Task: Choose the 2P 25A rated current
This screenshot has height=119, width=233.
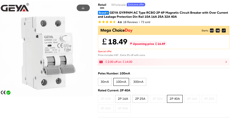Action: [x=140, y=99]
